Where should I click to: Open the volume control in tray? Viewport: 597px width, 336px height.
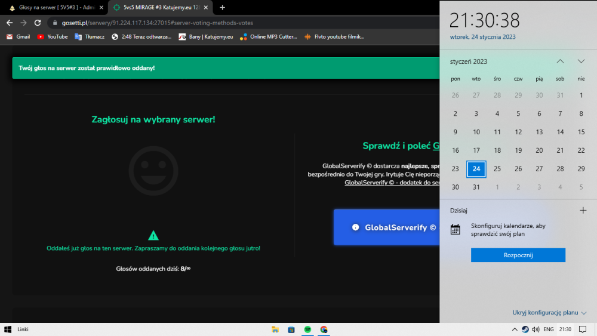point(536,329)
